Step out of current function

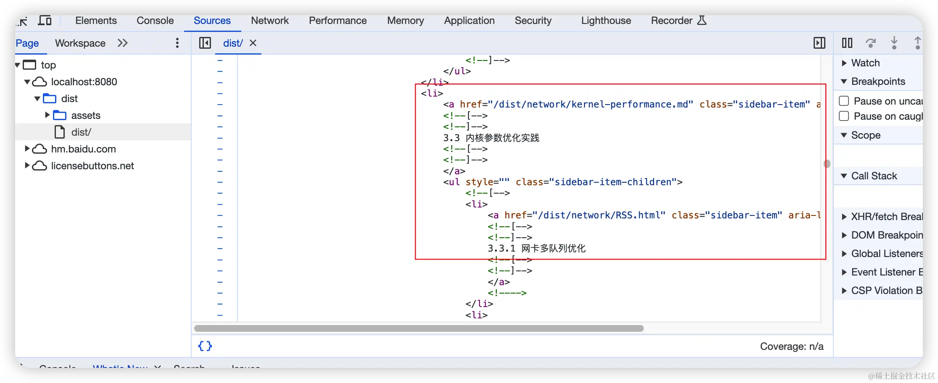click(x=917, y=43)
